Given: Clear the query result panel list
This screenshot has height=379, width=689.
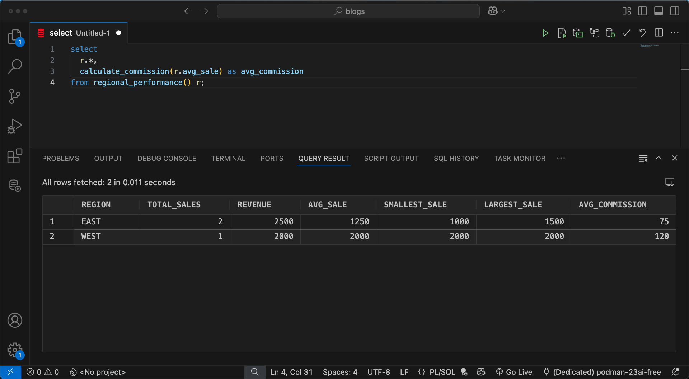Looking at the screenshot, I should tap(643, 158).
